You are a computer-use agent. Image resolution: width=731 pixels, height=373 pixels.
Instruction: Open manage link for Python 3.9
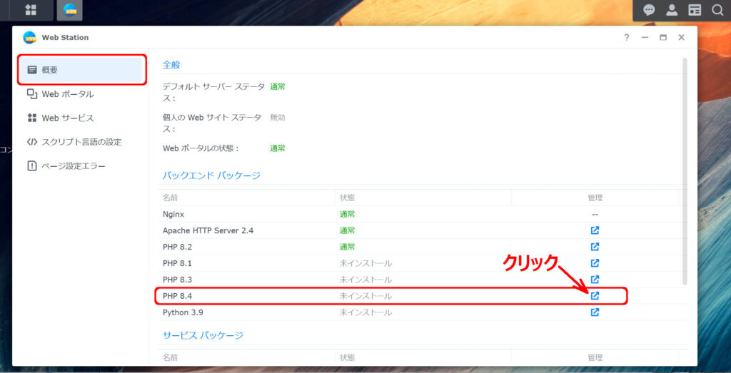click(595, 312)
